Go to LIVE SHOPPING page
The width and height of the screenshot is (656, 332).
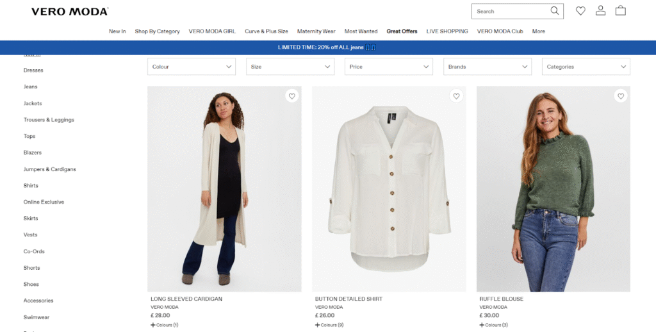(x=447, y=31)
